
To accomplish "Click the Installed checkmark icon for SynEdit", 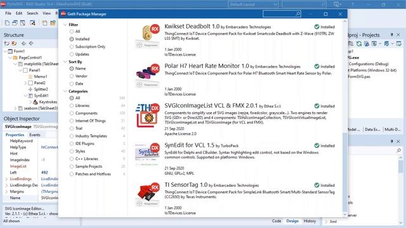I will 317,146.
